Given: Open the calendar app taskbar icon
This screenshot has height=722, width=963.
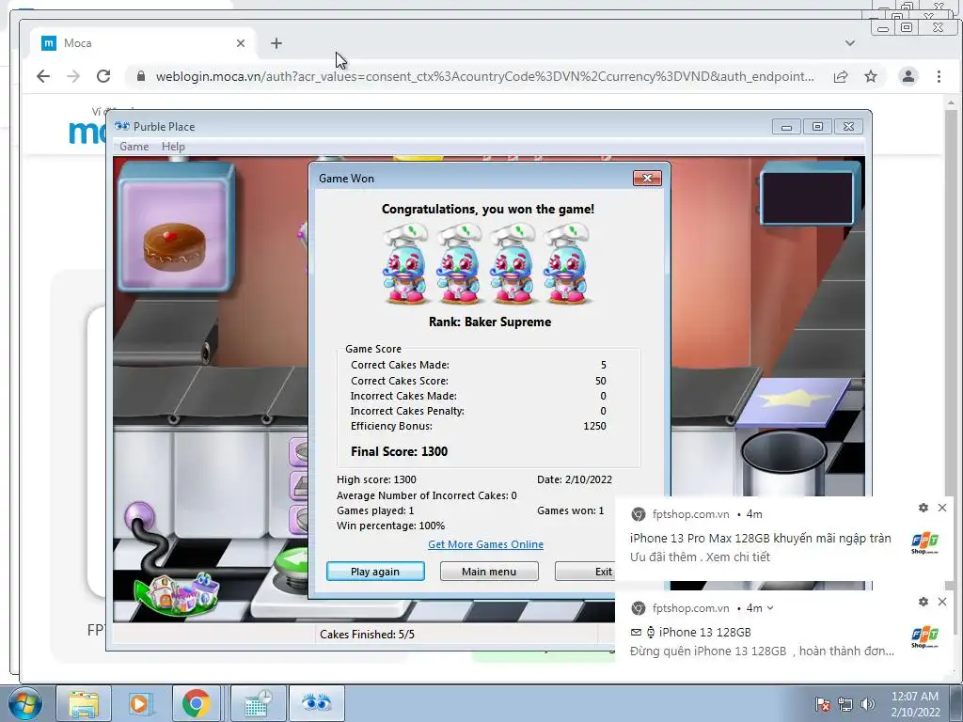Looking at the screenshot, I should pyautogui.click(x=258, y=703).
